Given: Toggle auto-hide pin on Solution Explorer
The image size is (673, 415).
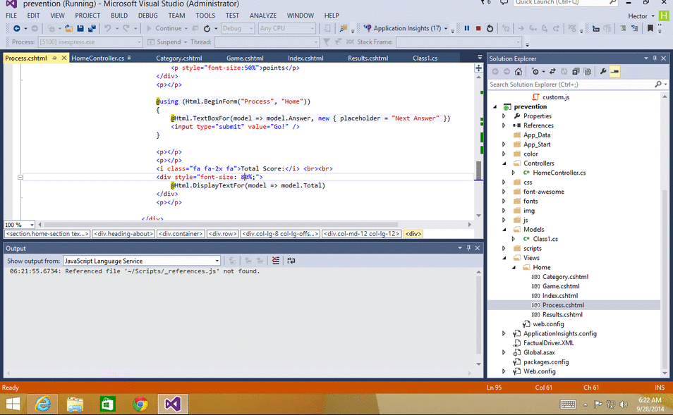Looking at the screenshot, I should [655, 58].
